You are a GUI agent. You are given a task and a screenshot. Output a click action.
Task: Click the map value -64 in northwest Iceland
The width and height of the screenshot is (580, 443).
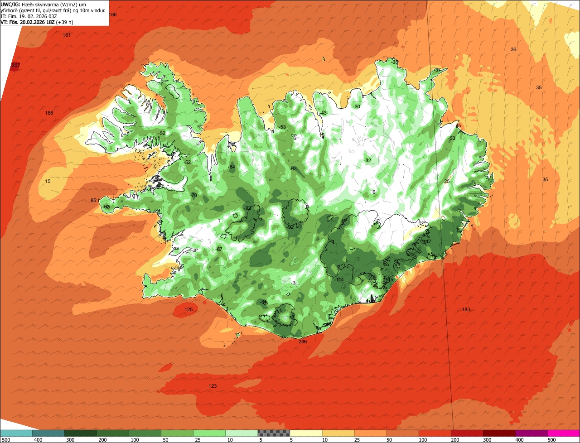pos(232,168)
